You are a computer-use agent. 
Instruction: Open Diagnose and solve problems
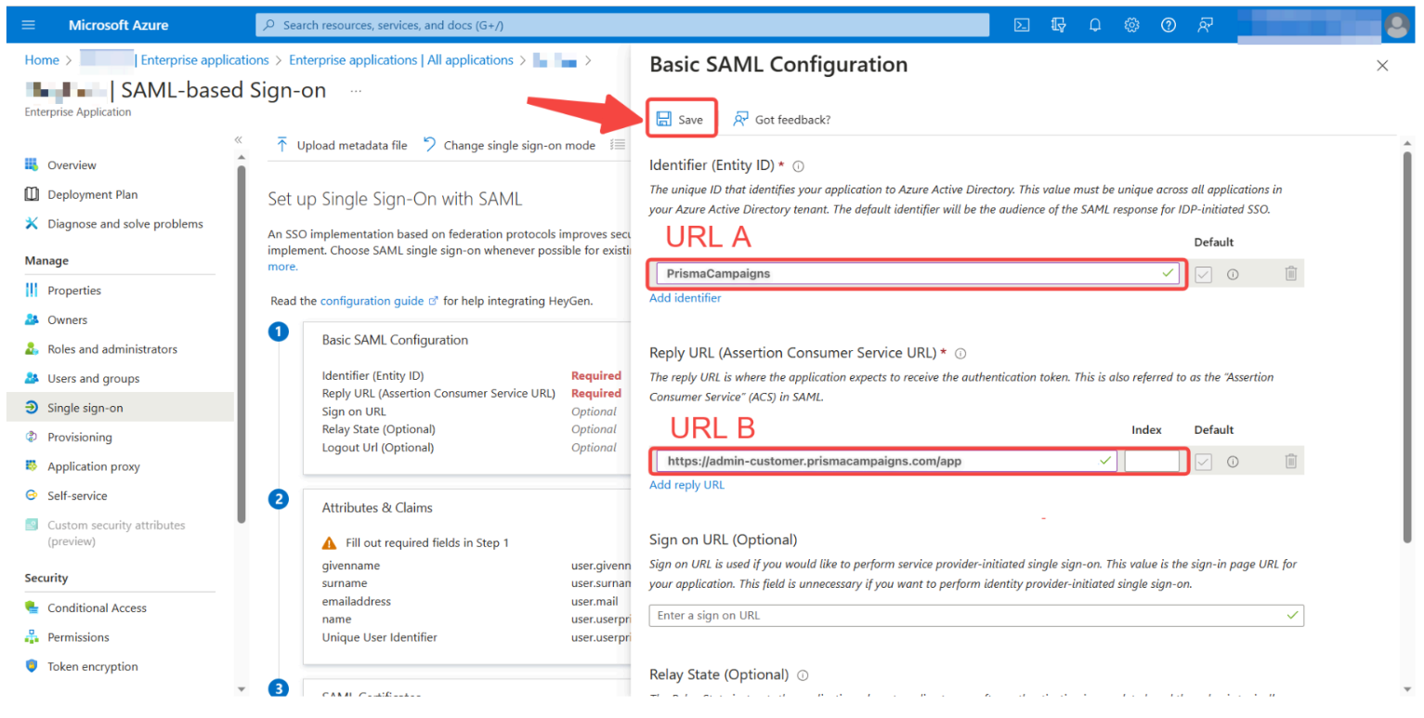(x=124, y=224)
